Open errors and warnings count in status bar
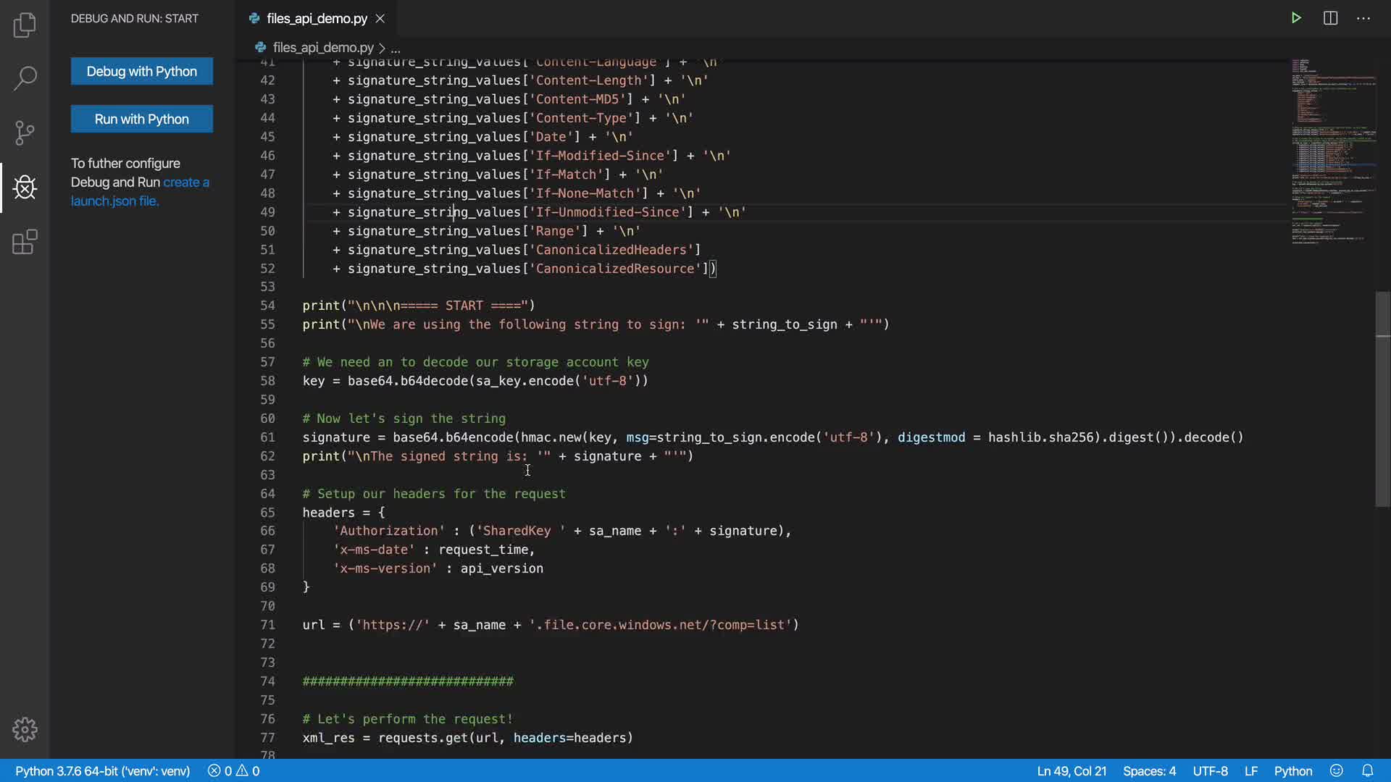 [x=233, y=770]
